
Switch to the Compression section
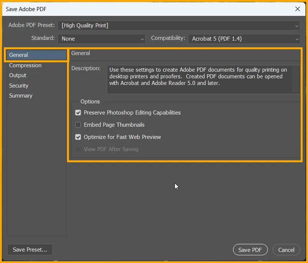(25, 65)
